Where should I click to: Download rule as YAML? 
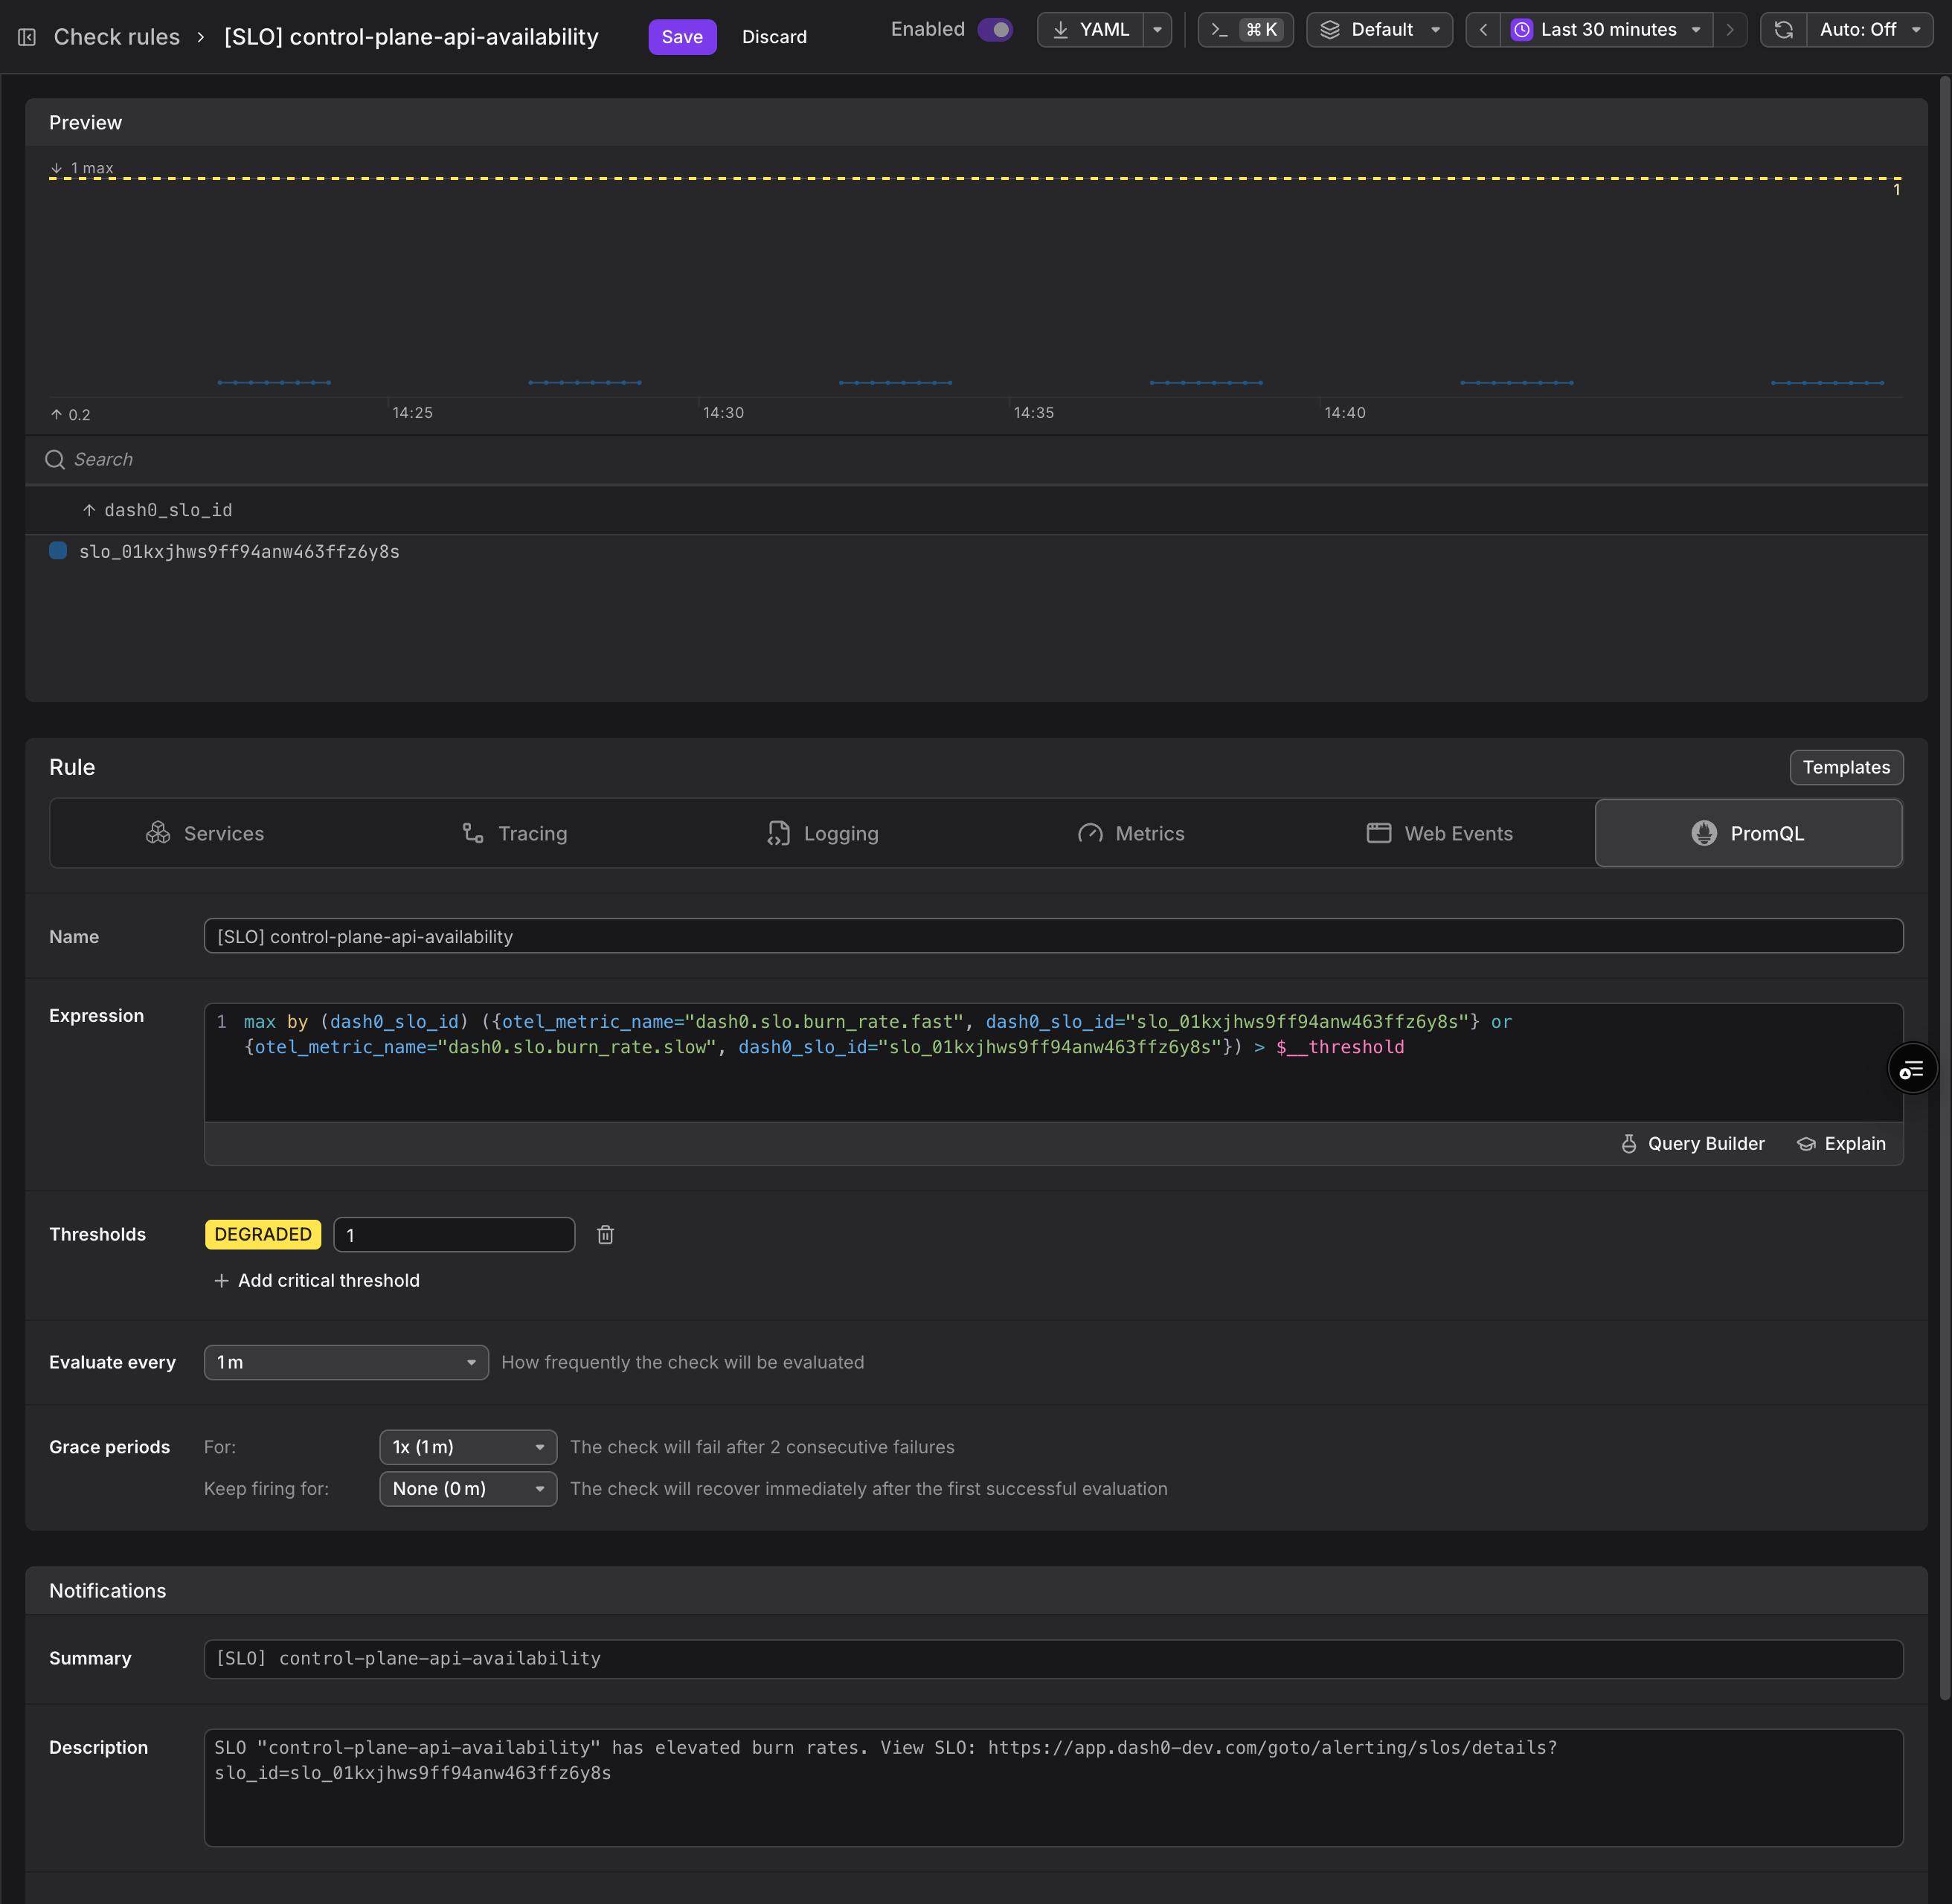(x=1090, y=30)
